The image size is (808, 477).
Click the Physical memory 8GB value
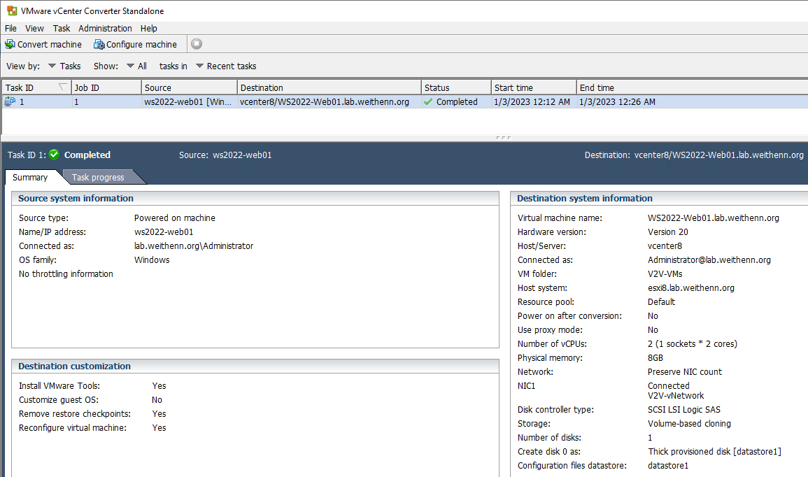point(655,357)
